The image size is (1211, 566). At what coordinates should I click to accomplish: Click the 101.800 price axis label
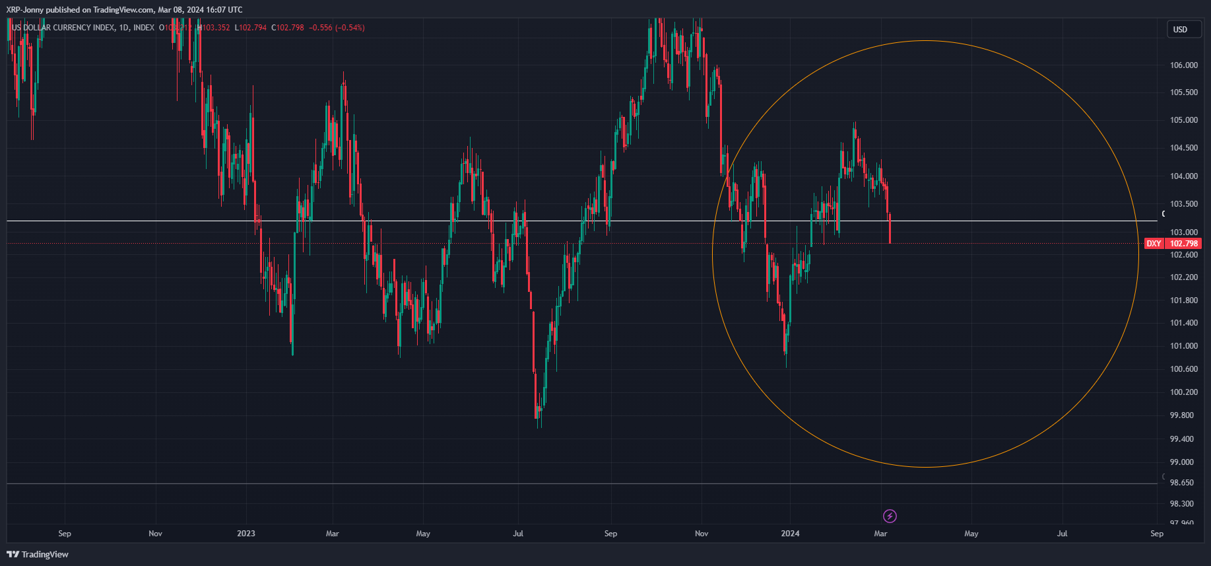[1184, 301]
